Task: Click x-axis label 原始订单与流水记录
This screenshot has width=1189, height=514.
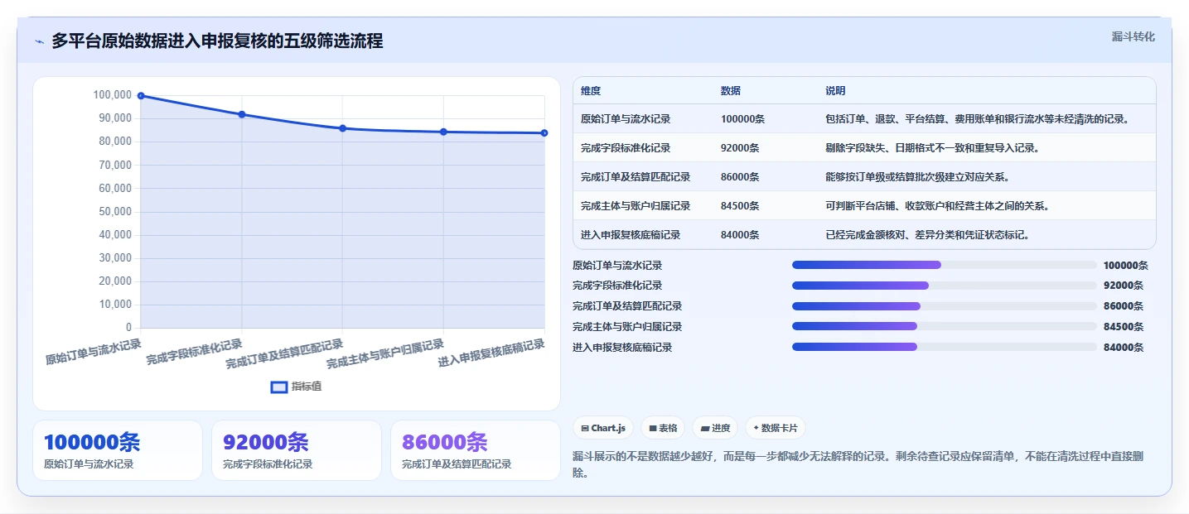Action: tap(94, 352)
